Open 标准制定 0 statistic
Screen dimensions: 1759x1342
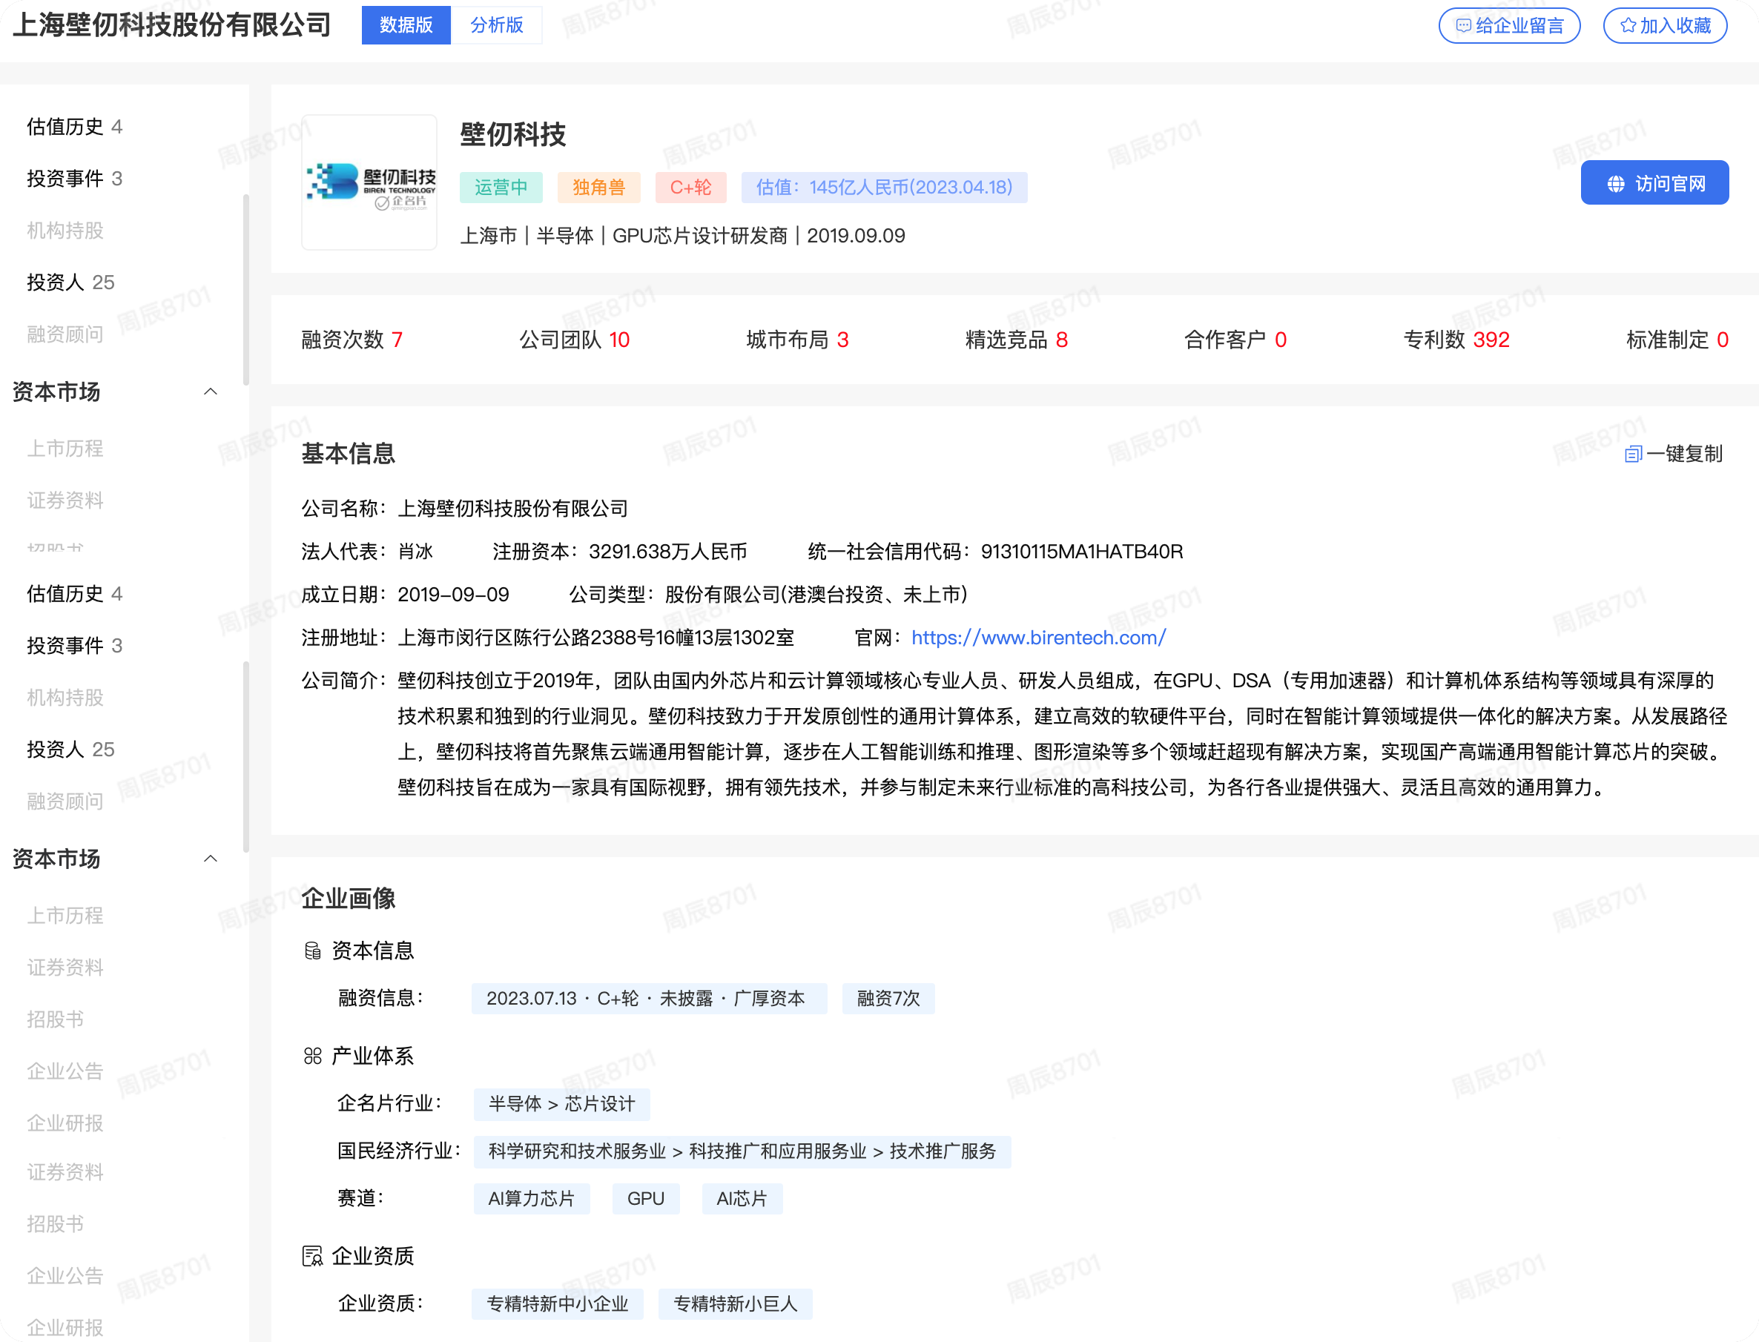click(x=1677, y=340)
